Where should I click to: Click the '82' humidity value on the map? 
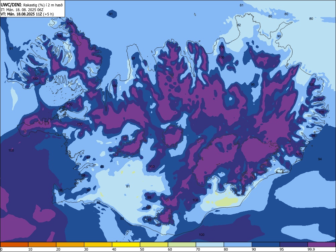click(x=239, y=25)
